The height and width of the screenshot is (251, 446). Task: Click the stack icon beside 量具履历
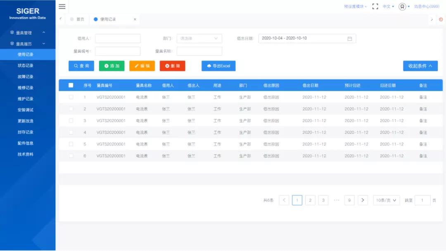coord(12,44)
